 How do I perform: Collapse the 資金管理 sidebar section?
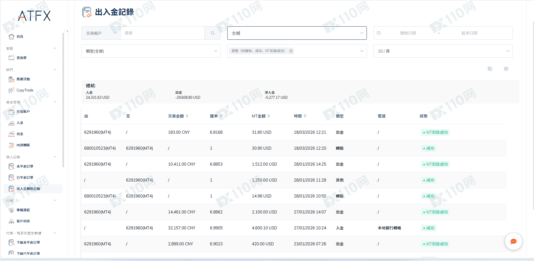(x=55, y=102)
